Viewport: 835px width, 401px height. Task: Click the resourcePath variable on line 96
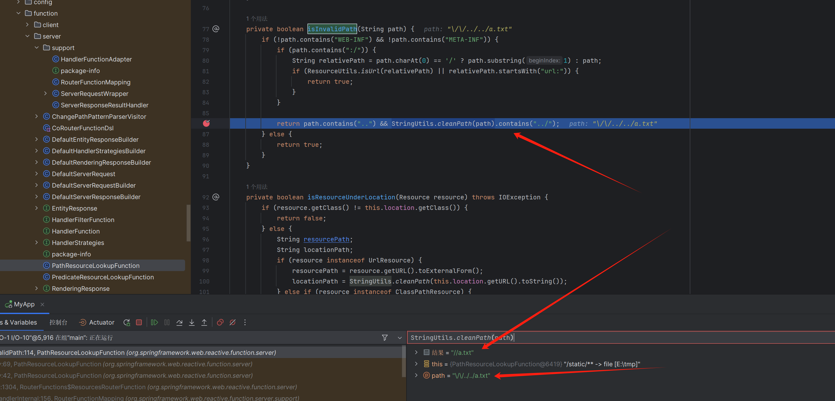click(327, 239)
